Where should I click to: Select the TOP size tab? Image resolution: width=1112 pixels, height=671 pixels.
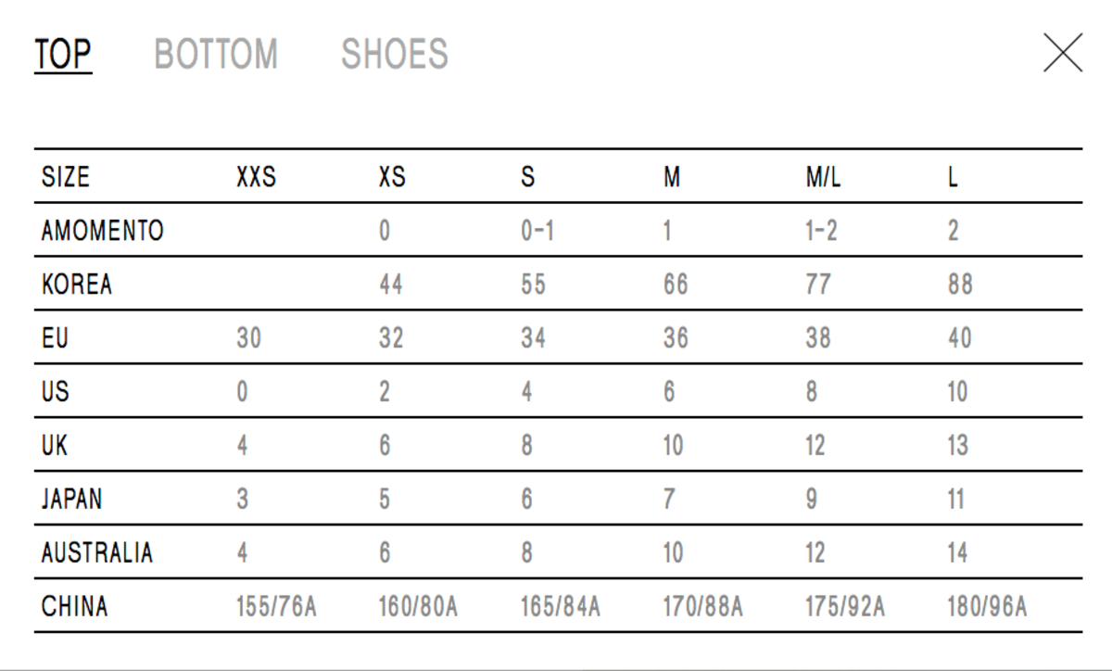tap(63, 55)
